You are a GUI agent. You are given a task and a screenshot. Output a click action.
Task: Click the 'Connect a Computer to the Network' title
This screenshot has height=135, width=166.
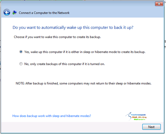[44, 13]
